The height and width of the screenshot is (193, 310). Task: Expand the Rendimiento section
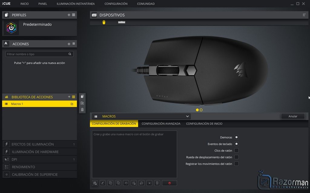click(x=40, y=167)
